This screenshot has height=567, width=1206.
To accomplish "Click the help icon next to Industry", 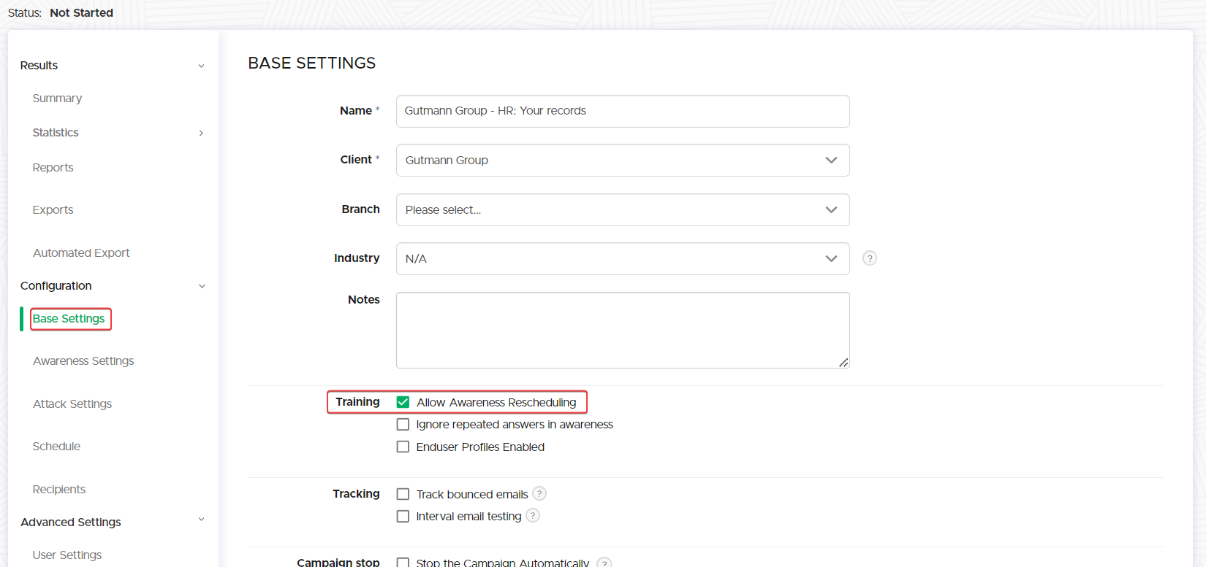I will [869, 258].
